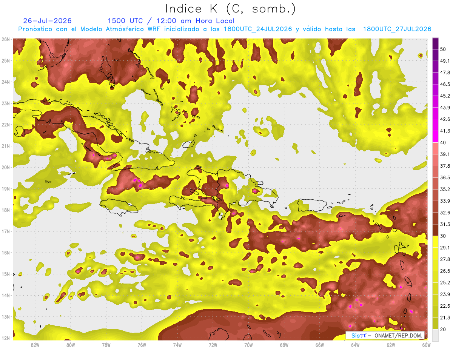Click the colorbar label "37.8"

[445, 166]
